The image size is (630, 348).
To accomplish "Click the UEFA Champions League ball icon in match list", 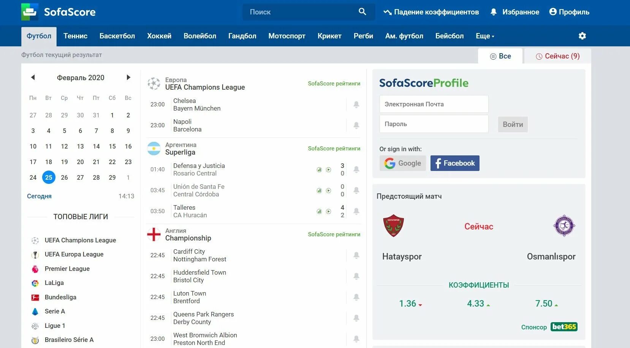I will click(x=154, y=84).
